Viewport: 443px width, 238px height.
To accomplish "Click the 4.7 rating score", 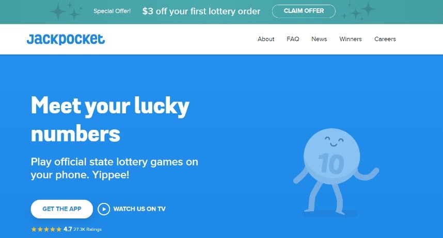I will pyautogui.click(x=68, y=229).
